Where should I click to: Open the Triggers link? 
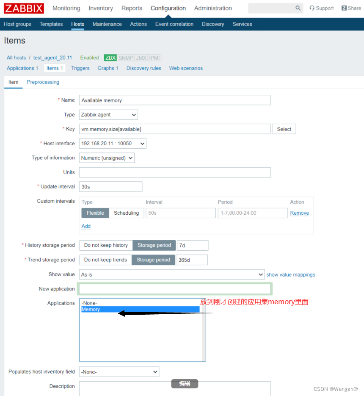pyautogui.click(x=80, y=68)
